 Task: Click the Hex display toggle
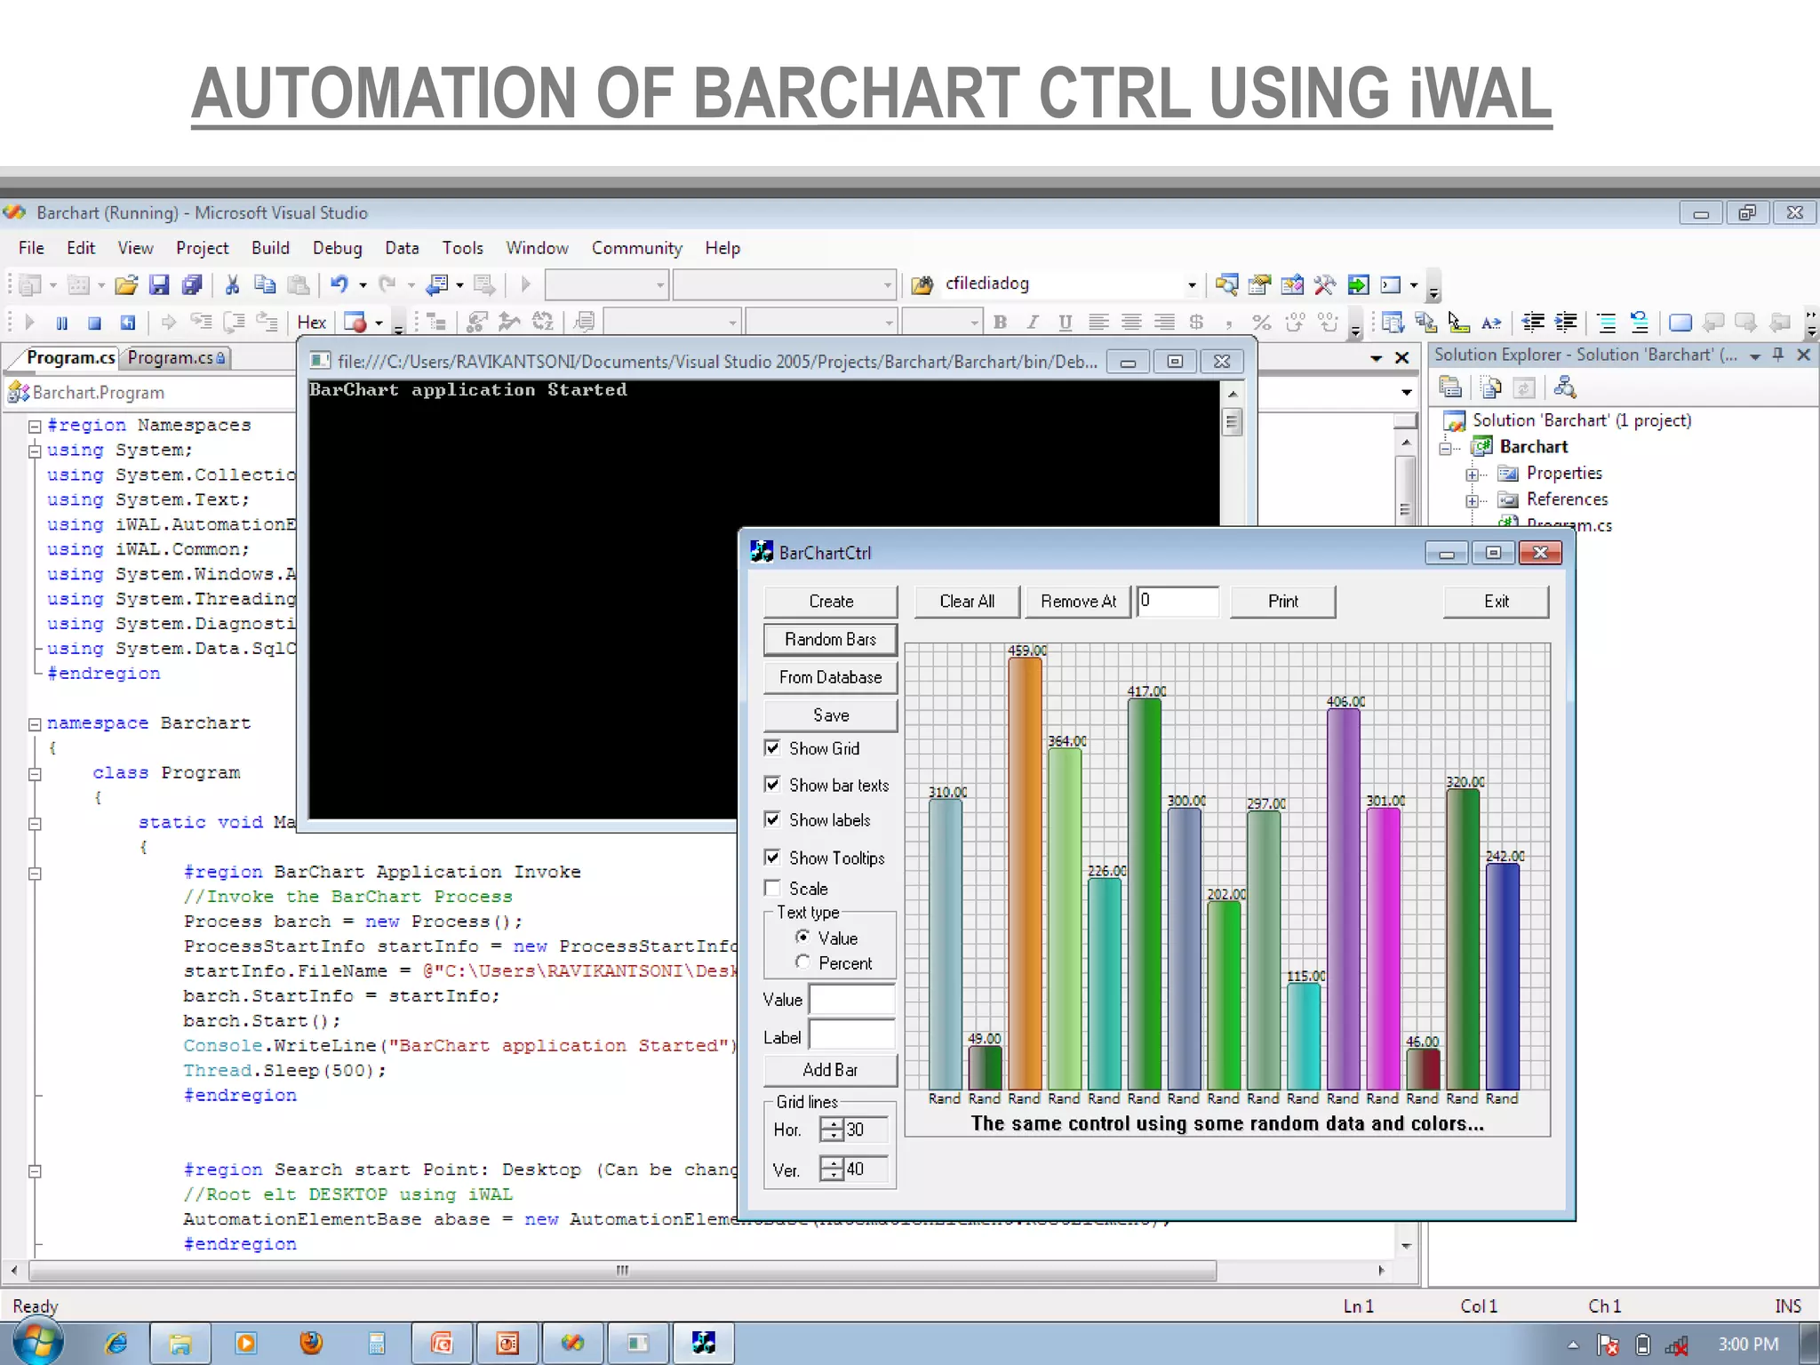point(311,323)
